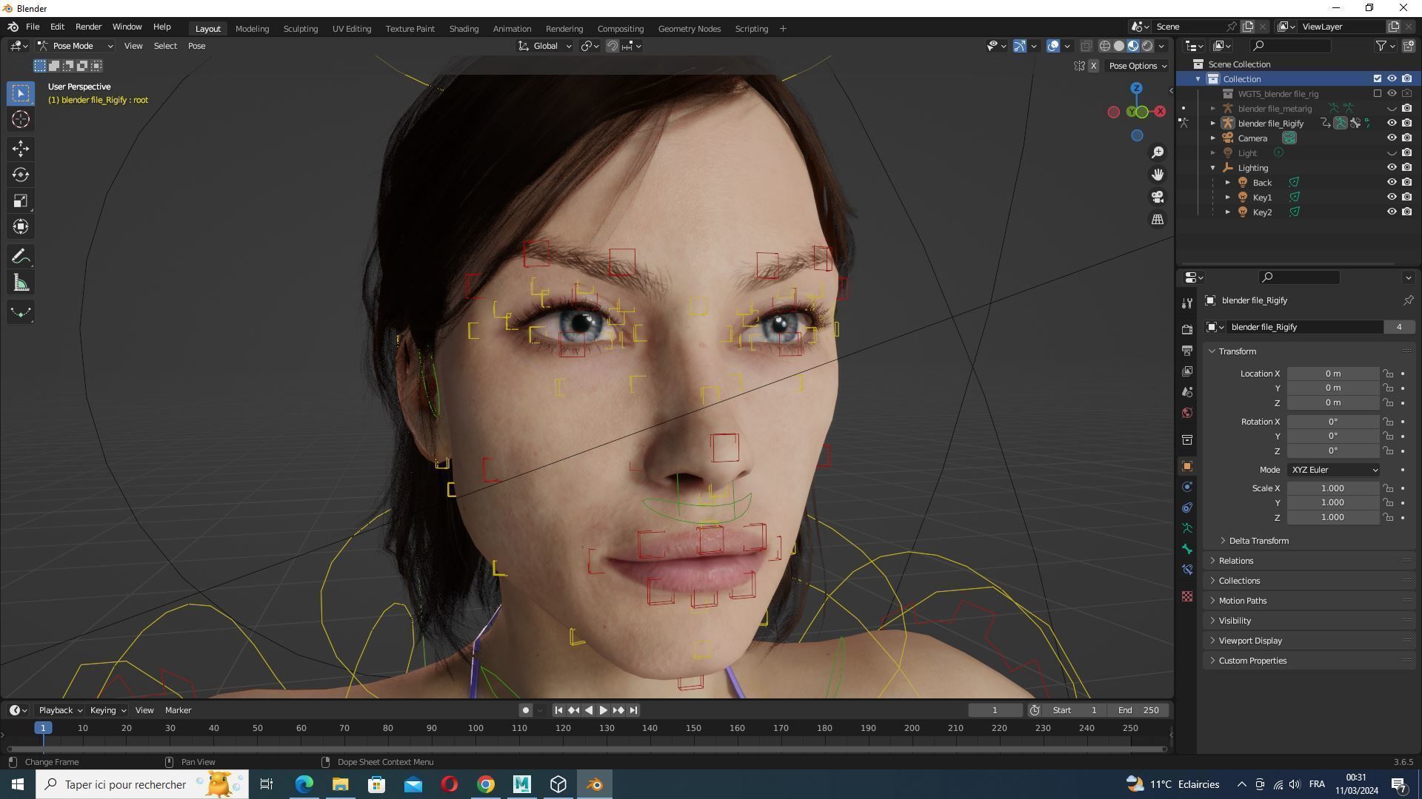The height and width of the screenshot is (799, 1422).
Task: Toggle visibility of Key1 light
Action: point(1392,198)
